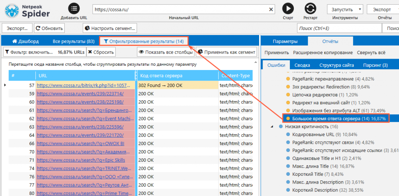Image resolution: width=399 pixels, height=196 pixels.
Task: Click the search field Поиск (Ctrl+E)
Action: point(339,28)
